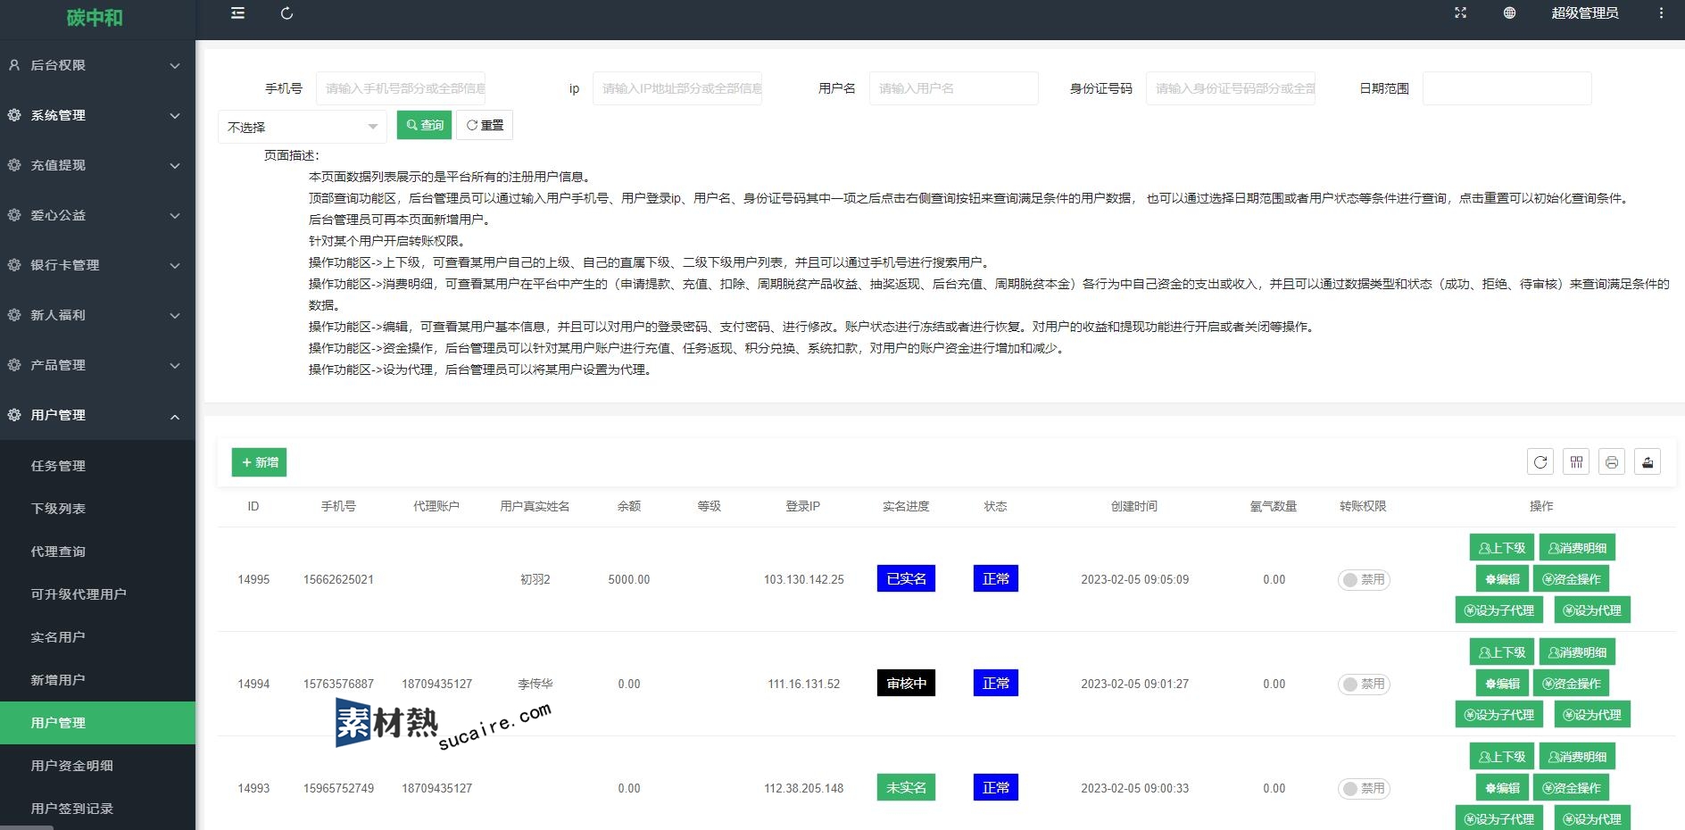The width and height of the screenshot is (1685, 830).
Task: Open 新增用户 in the sidebar
Action: point(97,680)
